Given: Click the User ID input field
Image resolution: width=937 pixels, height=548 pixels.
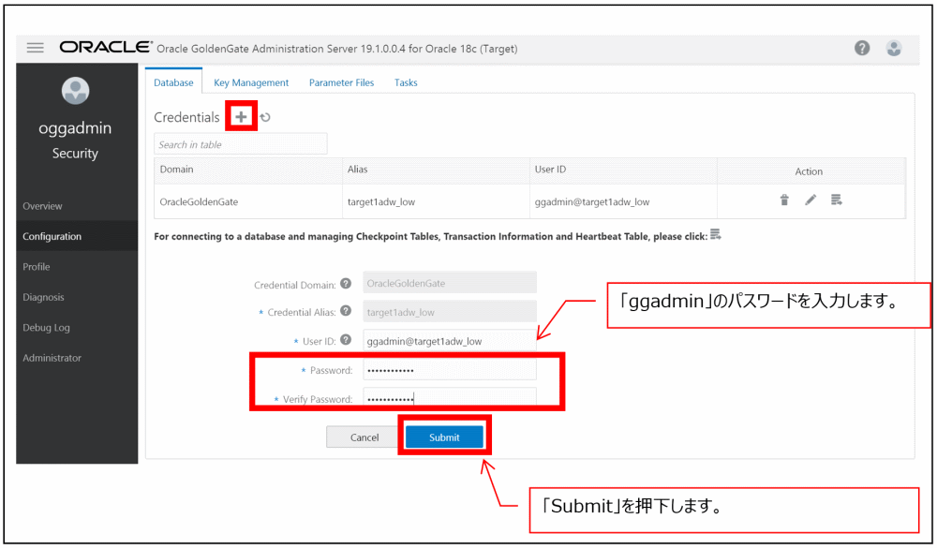Looking at the screenshot, I should [450, 341].
